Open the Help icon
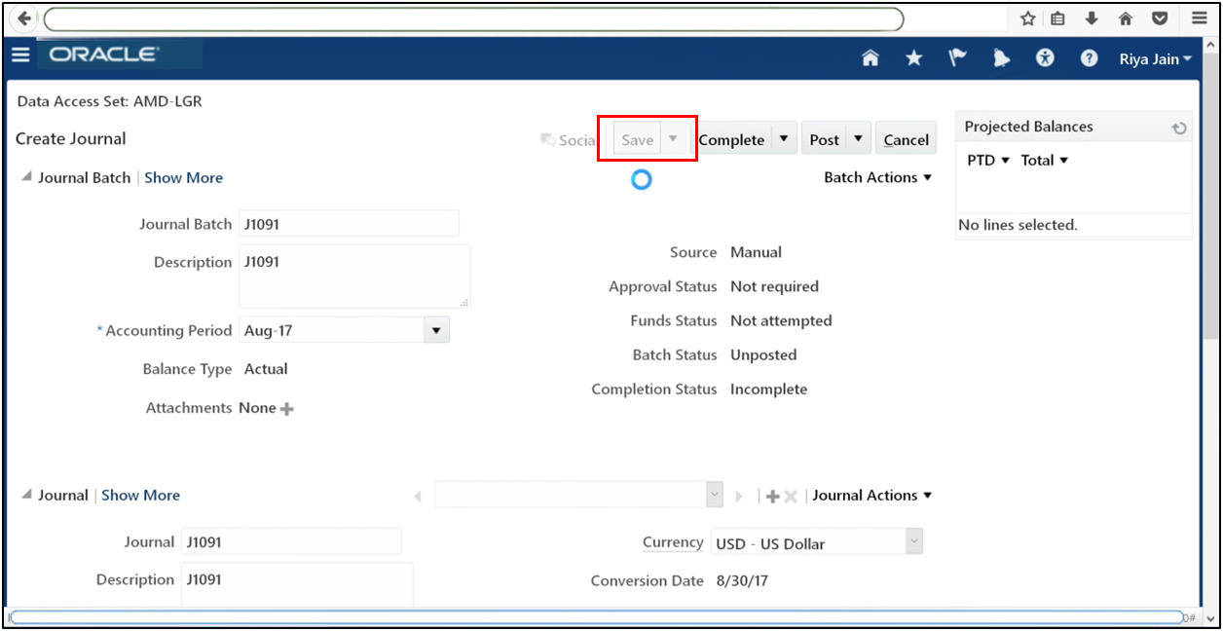Image resolution: width=1223 pixels, height=631 pixels. pyautogui.click(x=1089, y=58)
